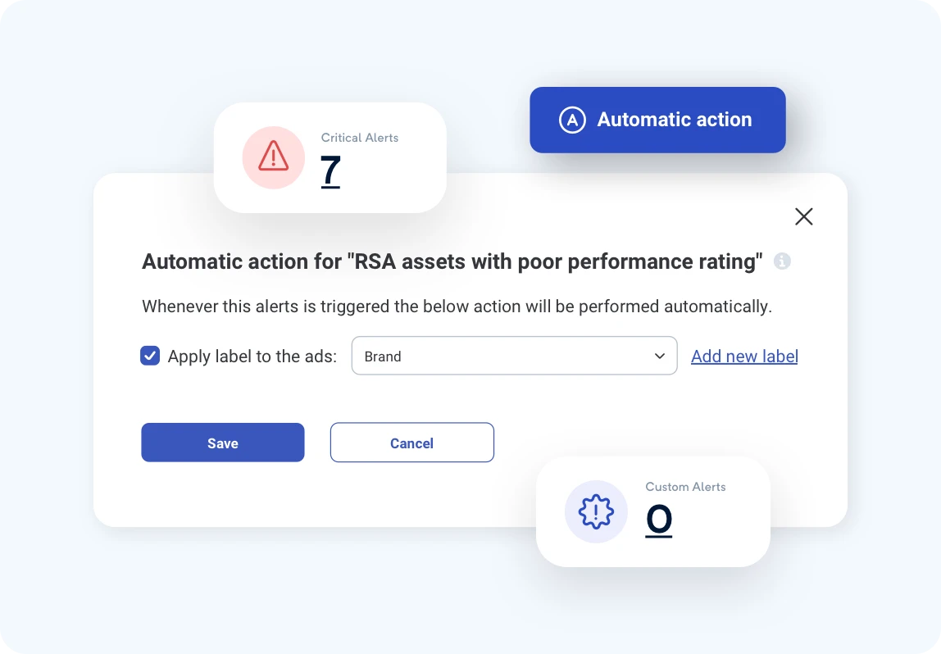The height and width of the screenshot is (654, 941).
Task: Cancel the automatic action setup
Action: pyautogui.click(x=411, y=443)
